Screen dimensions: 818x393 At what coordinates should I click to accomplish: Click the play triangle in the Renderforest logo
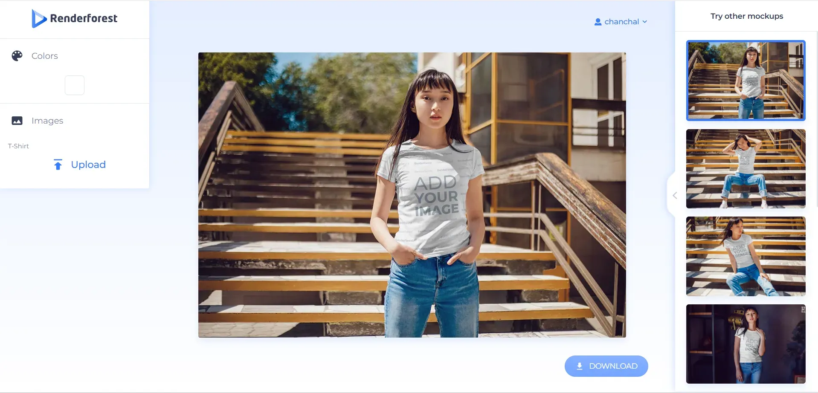click(39, 18)
